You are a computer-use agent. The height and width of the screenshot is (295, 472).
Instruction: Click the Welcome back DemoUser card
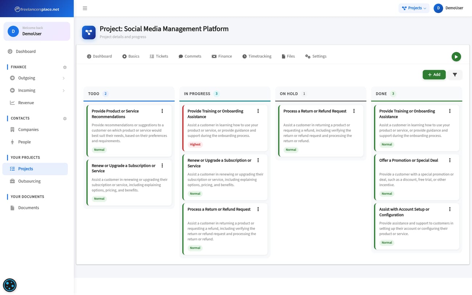pos(37,31)
